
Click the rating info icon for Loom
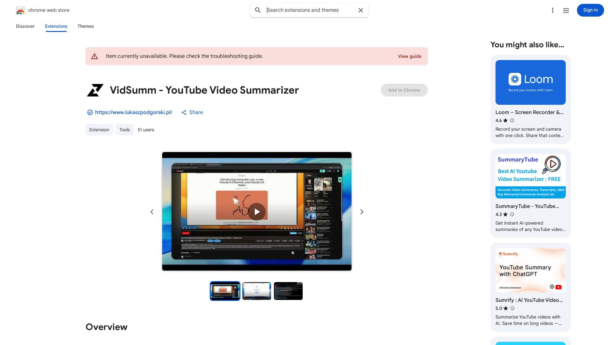pyautogui.click(x=512, y=120)
